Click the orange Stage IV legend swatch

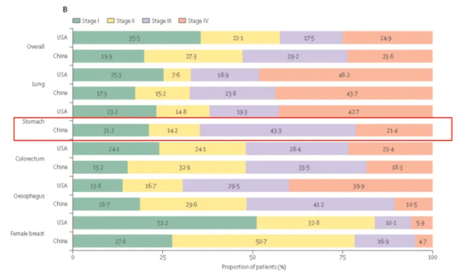pyautogui.click(x=182, y=21)
